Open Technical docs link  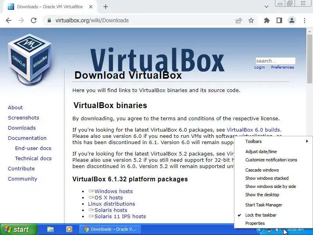tap(33, 159)
